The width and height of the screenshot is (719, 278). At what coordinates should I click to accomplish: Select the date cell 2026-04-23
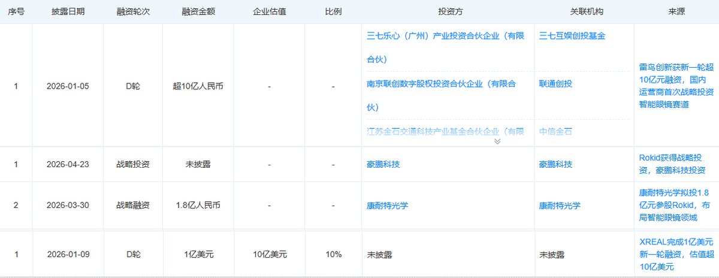(x=68, y=164)
